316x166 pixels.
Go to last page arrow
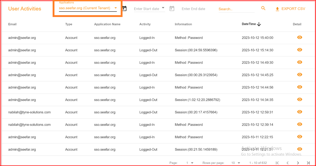[x=308, y=163]
